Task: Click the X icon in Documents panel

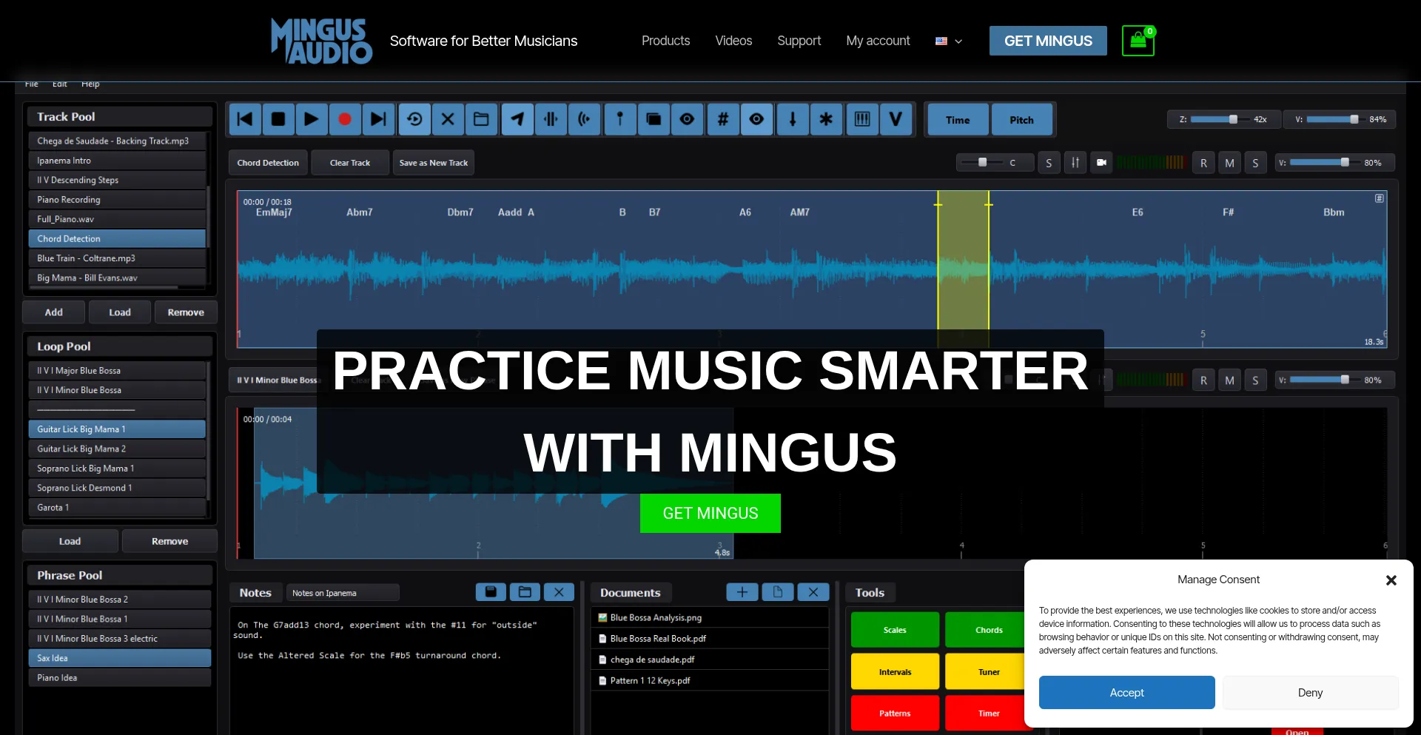Action: pos(813,592)
